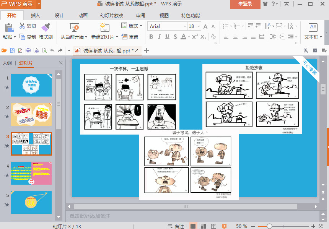Viewport: 329px width, 229px height.
Task: Click the Print icon in quick toolbar
Action: pyautogui.click(x=28, y=50)
